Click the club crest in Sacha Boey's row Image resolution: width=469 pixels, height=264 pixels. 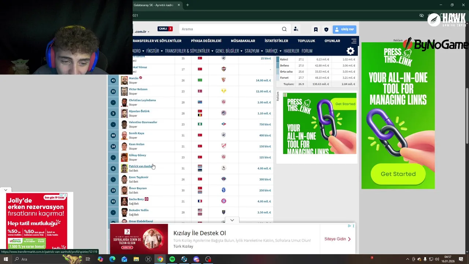(x=224, y=201)
